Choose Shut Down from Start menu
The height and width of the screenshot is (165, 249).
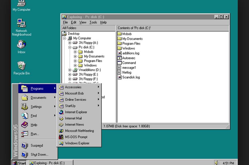click(x=39, y=155)
